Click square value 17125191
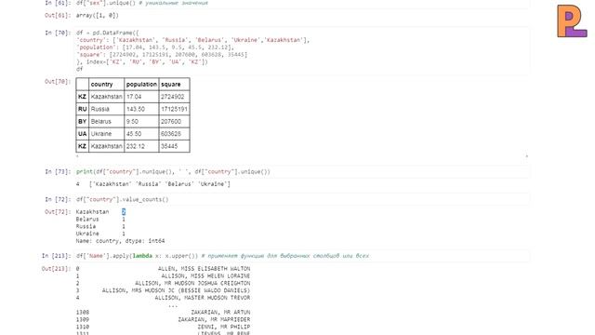Screen dimensions: 595x335 (x=174, y=109)
